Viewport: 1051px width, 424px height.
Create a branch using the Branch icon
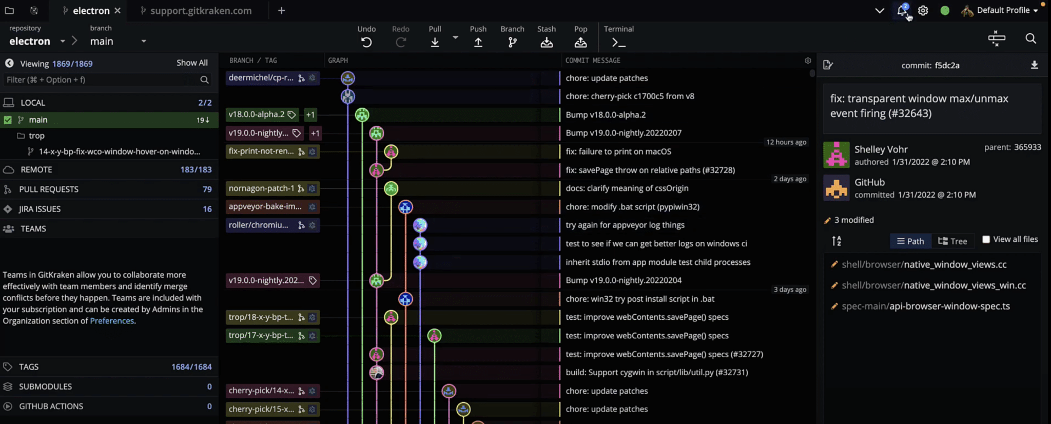512,42
